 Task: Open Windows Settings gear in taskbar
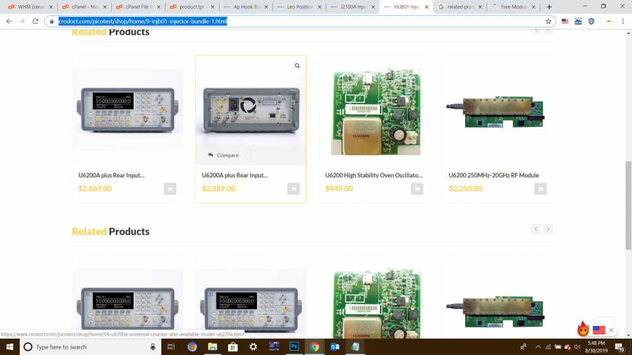(253, 347)
